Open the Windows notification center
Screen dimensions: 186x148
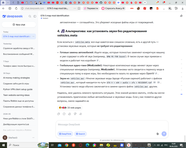pyautogui.click(x=182, y=145)
